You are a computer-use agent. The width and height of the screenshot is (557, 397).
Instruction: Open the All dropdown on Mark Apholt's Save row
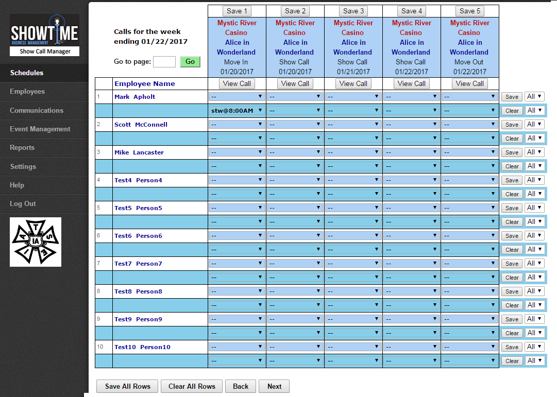(535, 97)
